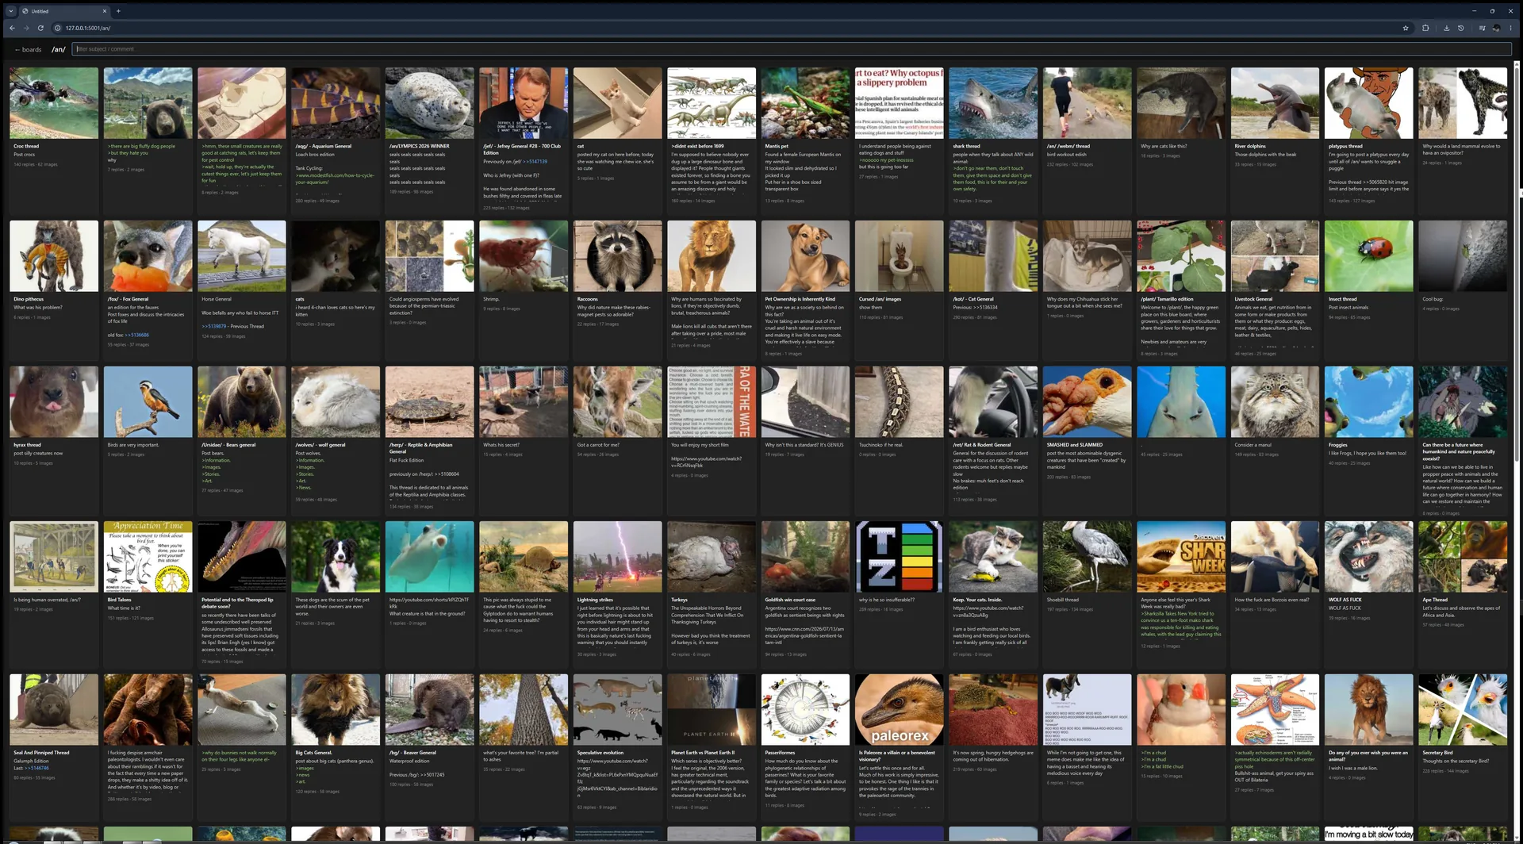Click the Dino pithecus thread title
The width and height of the screenshot is (1523, 844).
point(29,299)
